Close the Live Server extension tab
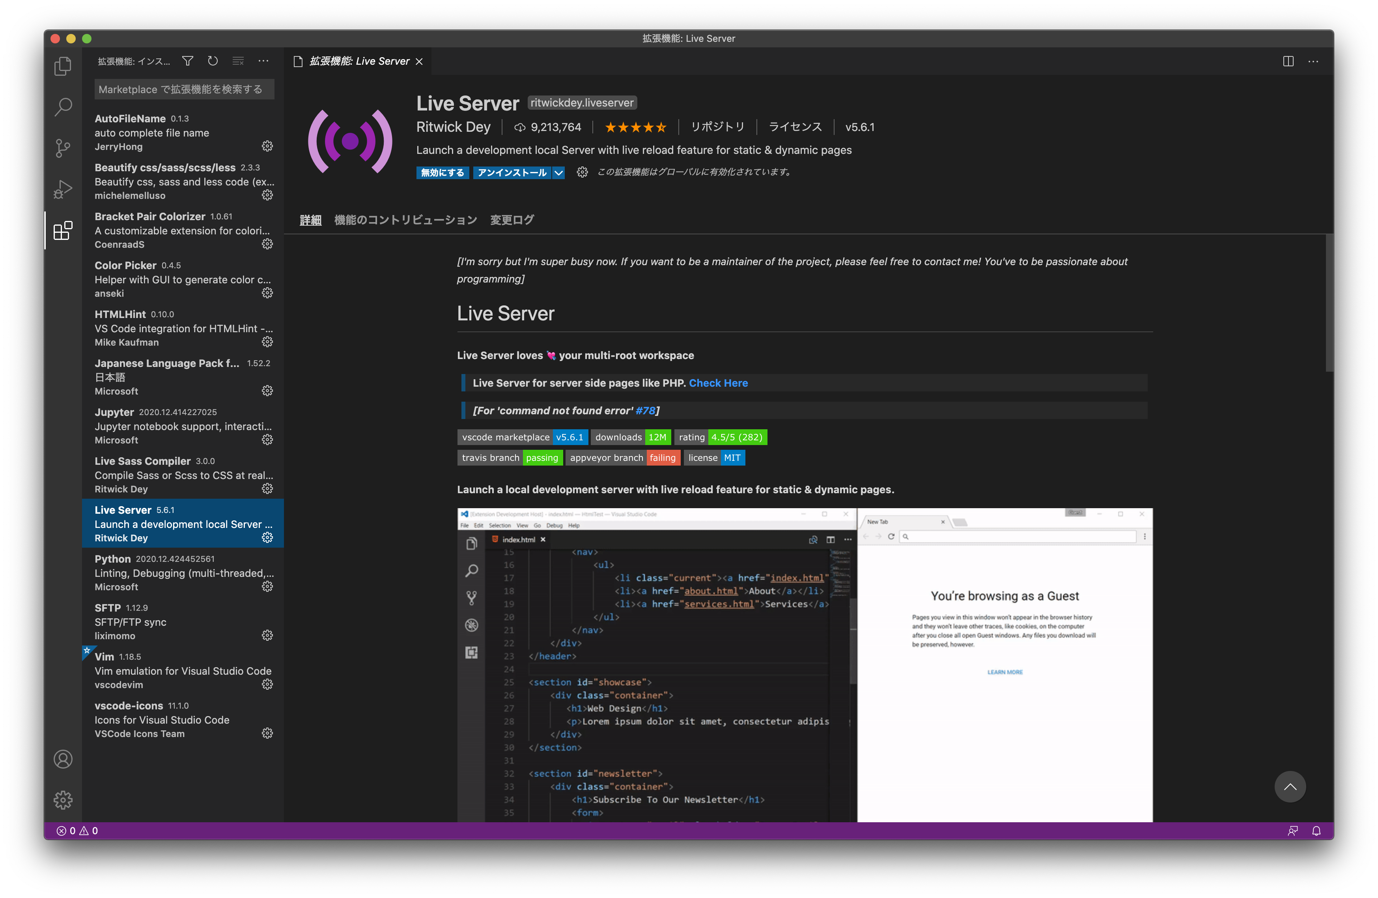 coord(419,62)
